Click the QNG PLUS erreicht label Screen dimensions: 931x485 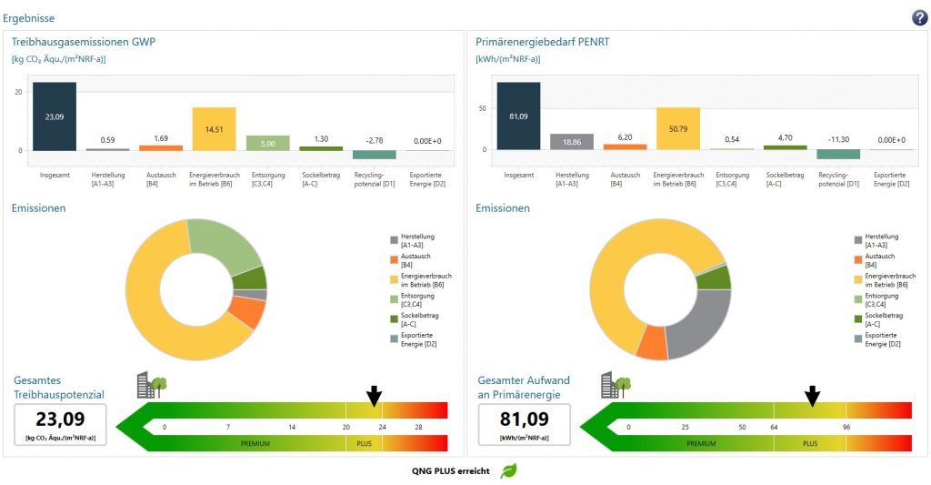pyautogui.click(x=451, y=471)
